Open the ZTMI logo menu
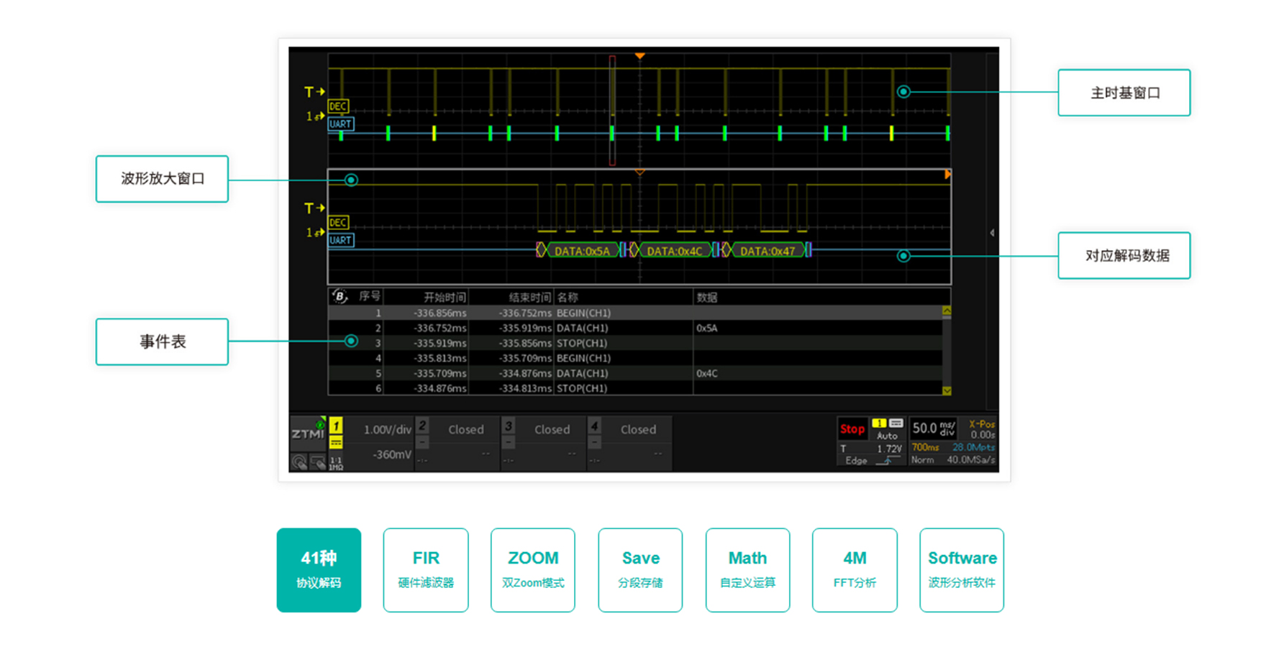Viewport: 1266px width, 647px height. tap(308, 433)
